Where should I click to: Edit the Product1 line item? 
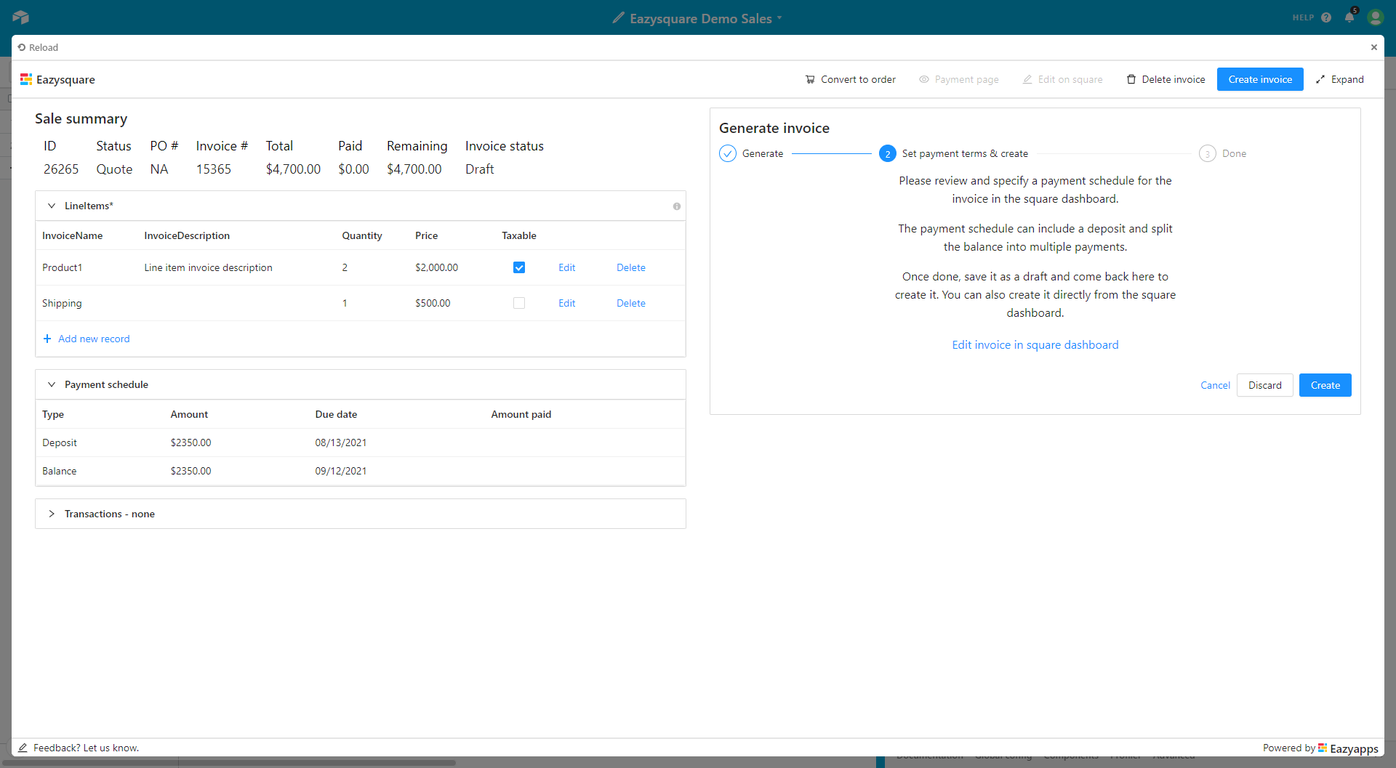(x=566, y=267)
